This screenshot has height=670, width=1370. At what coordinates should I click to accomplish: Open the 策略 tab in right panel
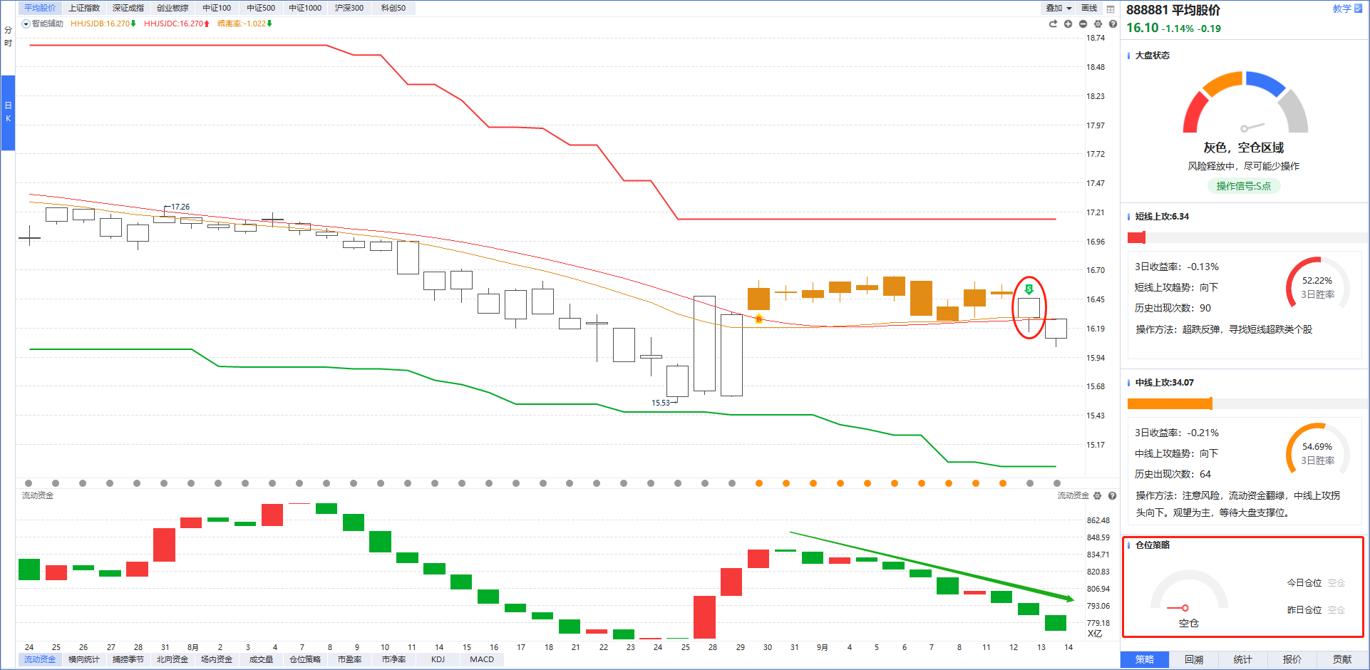pos(1145,659)
